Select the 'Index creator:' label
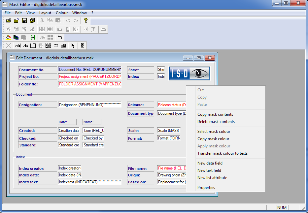308x213 pixels. (x=38, y=168)
